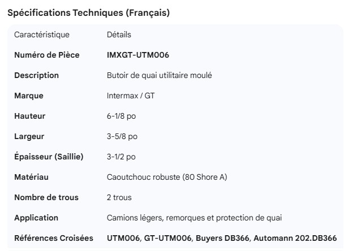Click the "Numéro de Pièce" row label
The height and width of the screenshot is (251, 348).
point(46,55)
